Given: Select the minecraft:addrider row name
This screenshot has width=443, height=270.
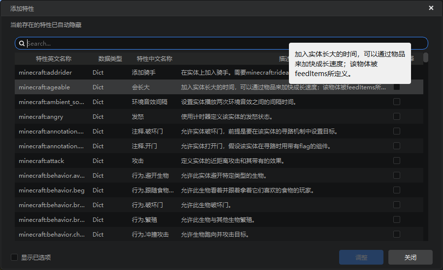Looking at the screenshot, I should tap(45, 73).
